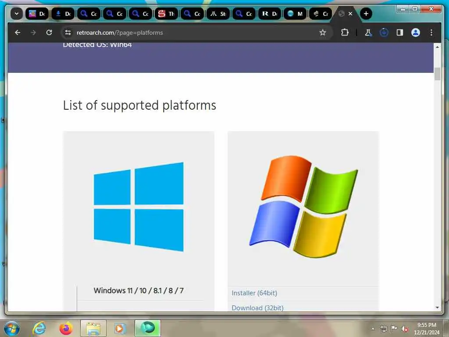The width and height of the screenshot is (449, 337).
Task: Minimize the browser window
Action: point(403,9)
